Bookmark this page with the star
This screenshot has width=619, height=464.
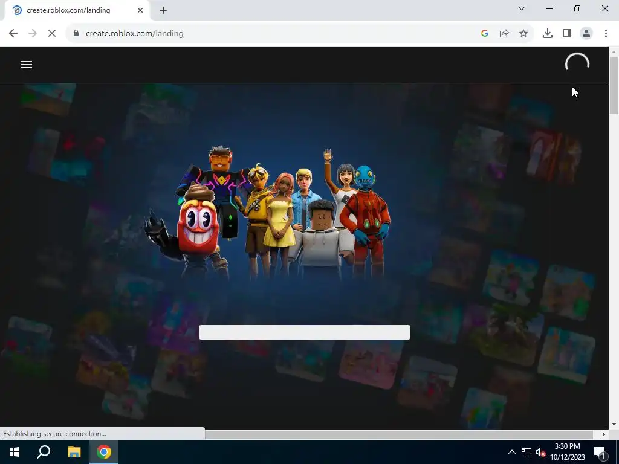coord(523,34)
